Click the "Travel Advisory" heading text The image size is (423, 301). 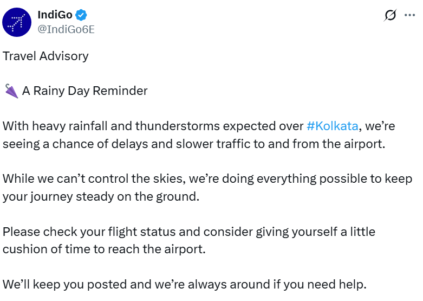[x=45, y=56]
